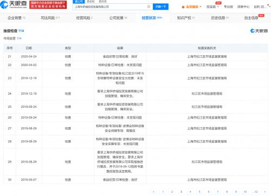Go to page 10 in pagination
Viewport: 271px width, 196px height.
coord(245,192)
